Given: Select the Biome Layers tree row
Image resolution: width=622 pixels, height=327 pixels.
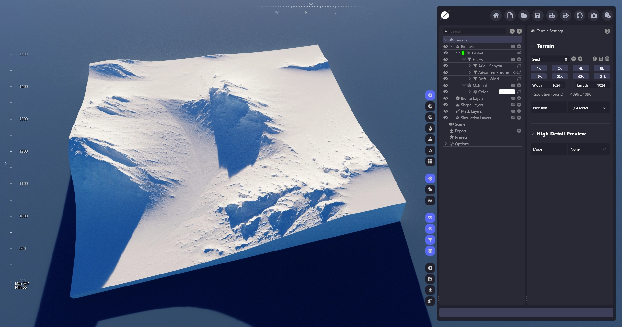Looking at the screenshot, I should [482, 98].
